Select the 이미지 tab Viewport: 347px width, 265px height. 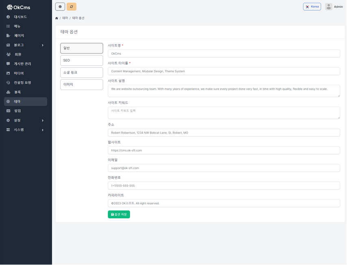(82, 84)
